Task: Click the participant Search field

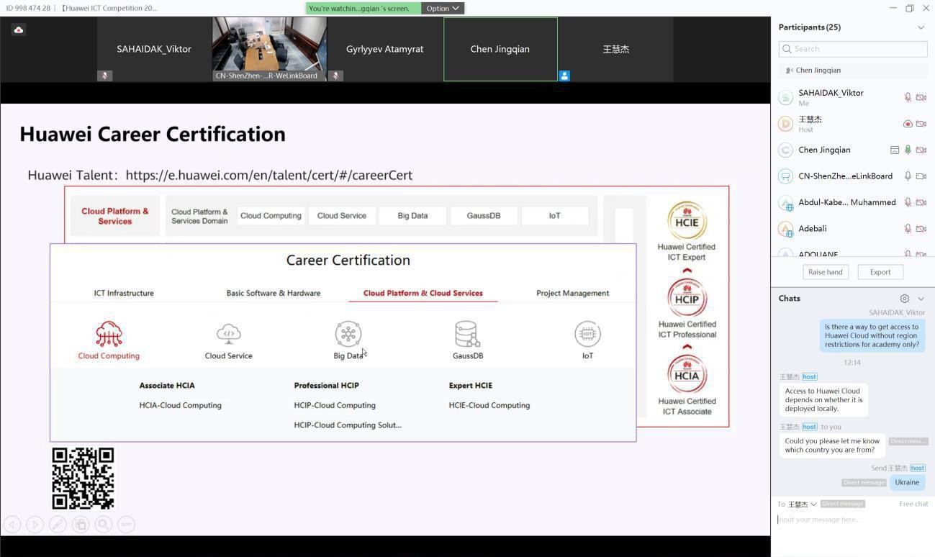Action: [x=853, y=49]
